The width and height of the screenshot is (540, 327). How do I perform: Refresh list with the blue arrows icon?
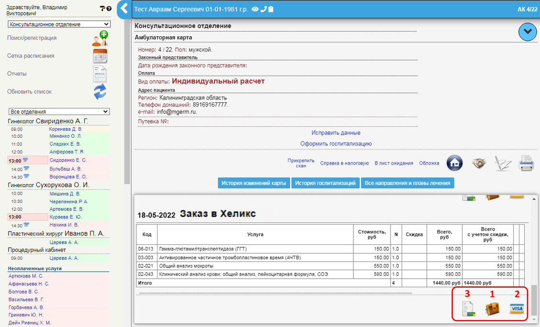pyautogui.click(x=100, y=91)
